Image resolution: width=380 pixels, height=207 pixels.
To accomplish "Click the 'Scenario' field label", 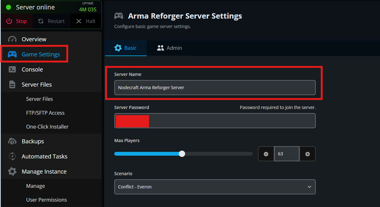I will (123, 174).
